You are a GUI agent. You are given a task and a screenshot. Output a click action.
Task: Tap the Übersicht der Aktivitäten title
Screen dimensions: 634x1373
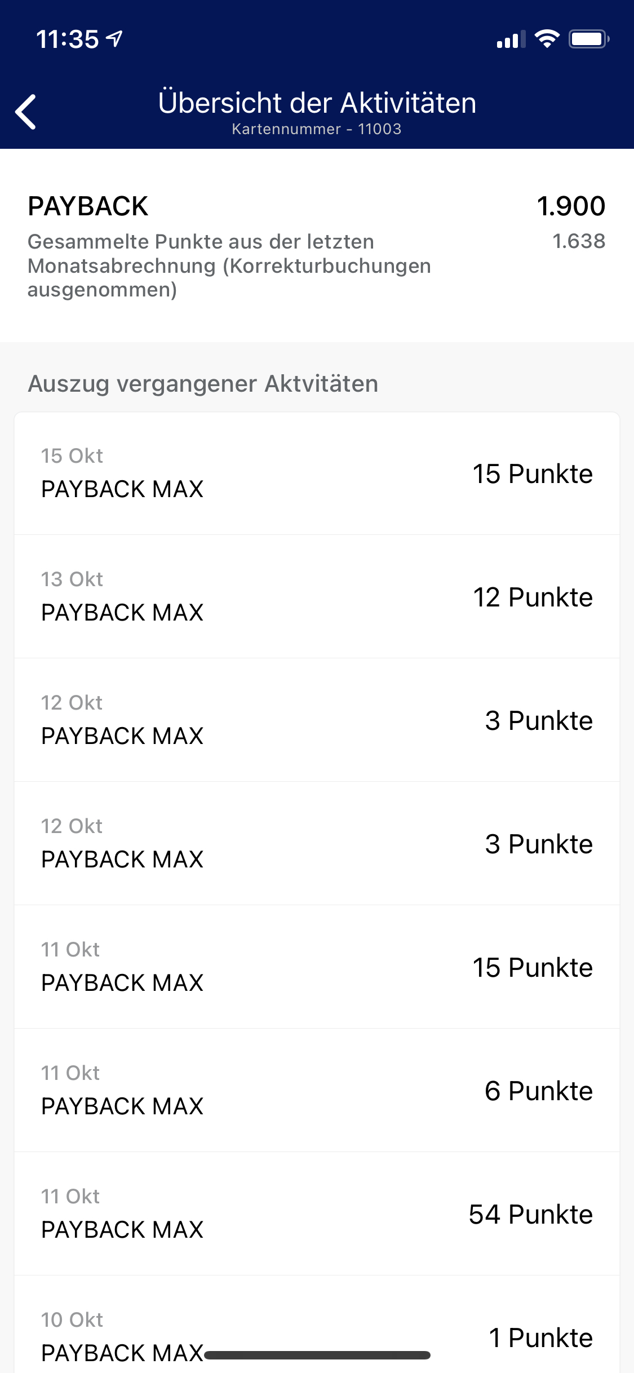pos(317,103)
